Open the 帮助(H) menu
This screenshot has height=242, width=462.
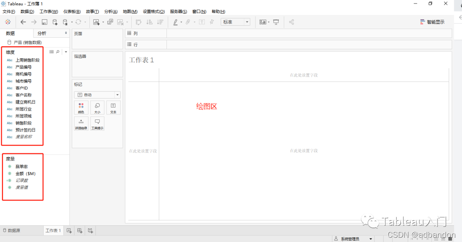[218, 12]
